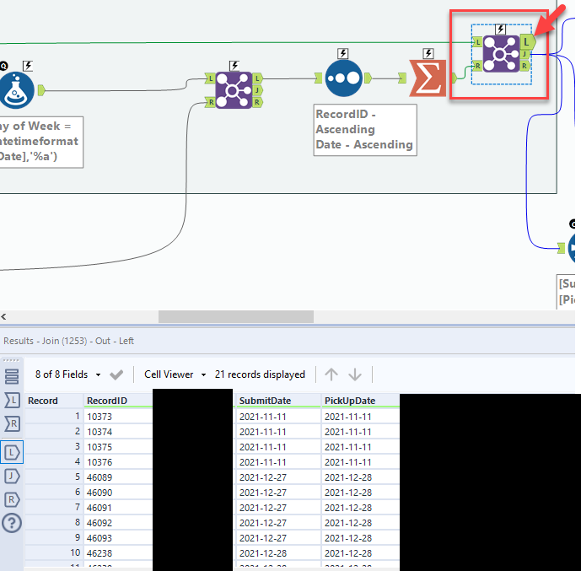
Task: Click L output anchor of selected Join
Action: [527, 42]
